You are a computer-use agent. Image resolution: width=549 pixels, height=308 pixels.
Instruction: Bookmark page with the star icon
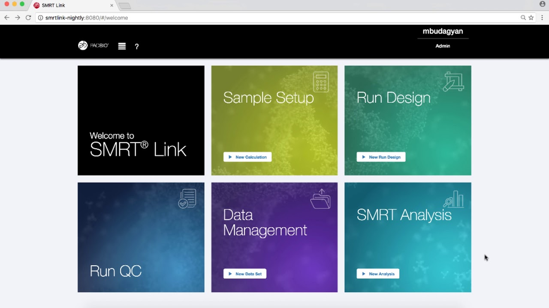click(x=531, y=18)
